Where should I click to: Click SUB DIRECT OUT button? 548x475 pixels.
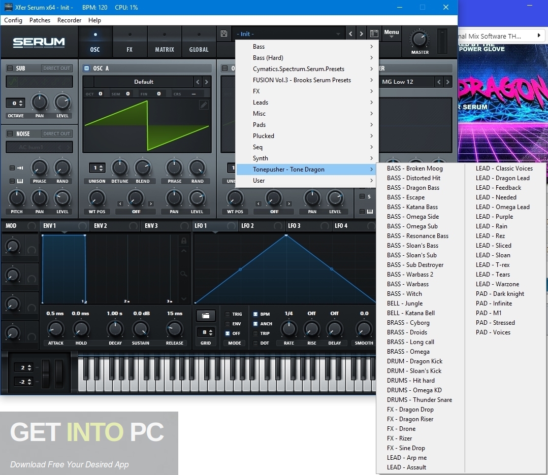pos(56,68)
